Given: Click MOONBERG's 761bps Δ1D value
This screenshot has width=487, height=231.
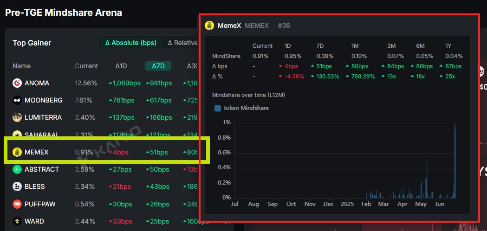Looking at the screenshot, I should tap(121, 100).
